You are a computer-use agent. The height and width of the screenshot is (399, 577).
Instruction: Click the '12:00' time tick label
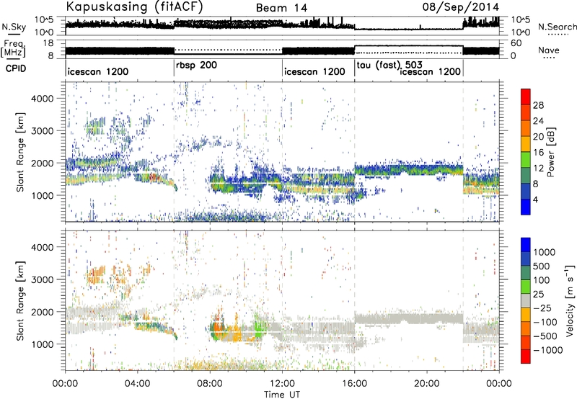coord(282,384)
